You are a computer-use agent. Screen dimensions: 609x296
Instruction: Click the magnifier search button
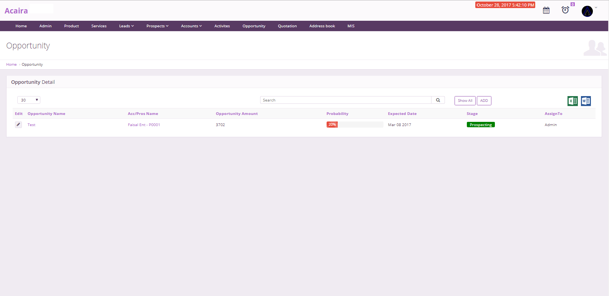click(x=438, y=100)
